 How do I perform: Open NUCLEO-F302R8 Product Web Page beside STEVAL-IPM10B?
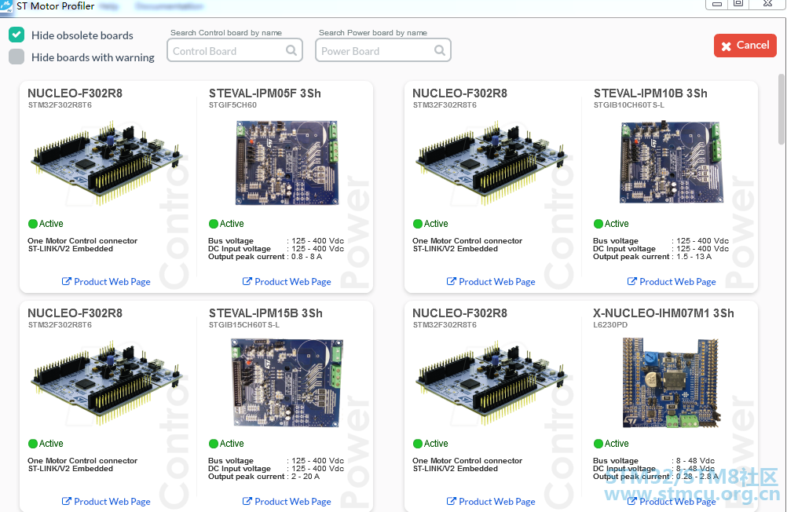coord(491,282)
